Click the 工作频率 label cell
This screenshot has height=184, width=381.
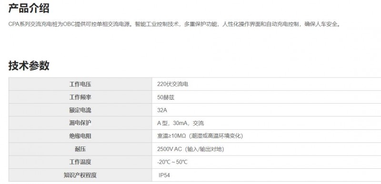(x=80, y=97)
